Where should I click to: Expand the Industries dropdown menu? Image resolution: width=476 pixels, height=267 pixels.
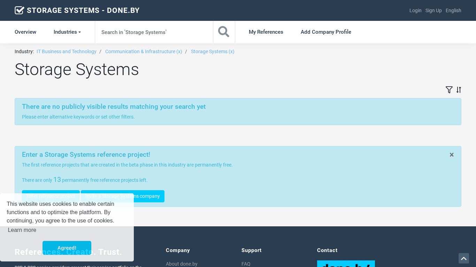(x=67, y=32)
